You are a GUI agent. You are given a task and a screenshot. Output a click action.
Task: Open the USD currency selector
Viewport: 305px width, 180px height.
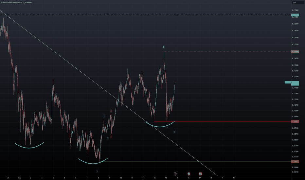[x=298, y=3]
